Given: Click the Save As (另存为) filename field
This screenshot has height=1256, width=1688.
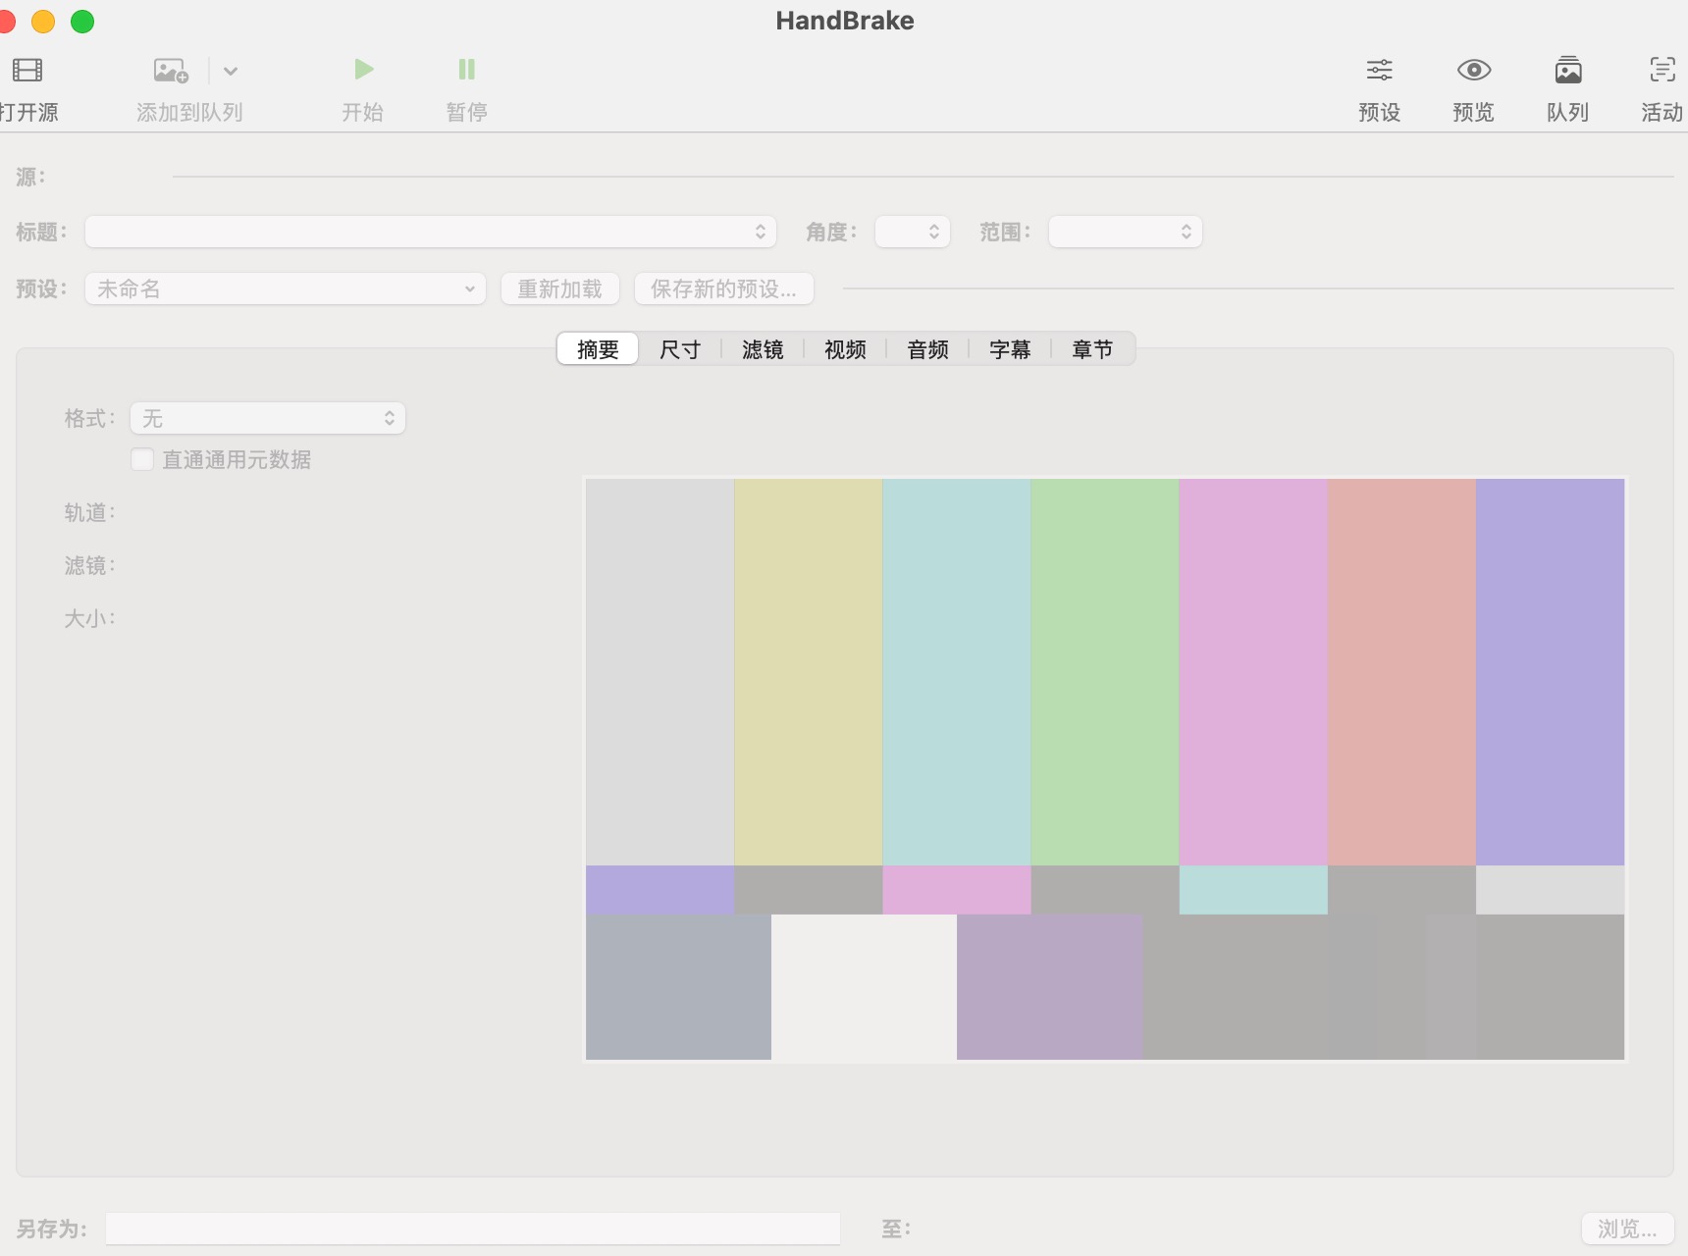Looking at the screenshot, I should pyautogui.click(x=473, y=1229).
